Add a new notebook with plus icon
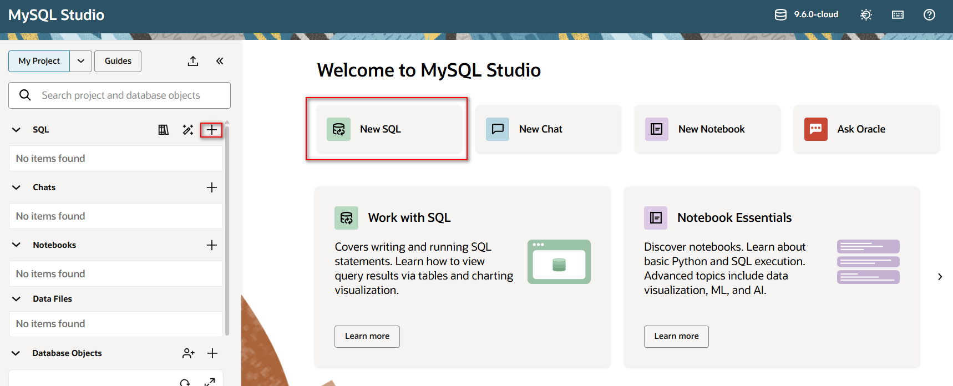Viewport: 953px width, 386px height. point(211,245)
